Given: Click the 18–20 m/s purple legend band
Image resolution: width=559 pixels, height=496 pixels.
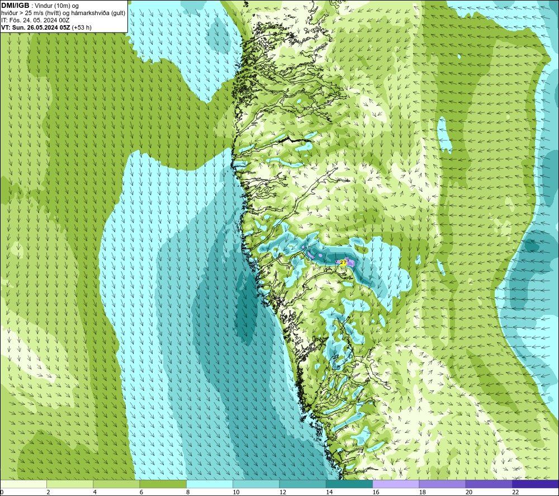Looking at the screenshot, I should tap(442, 484).
